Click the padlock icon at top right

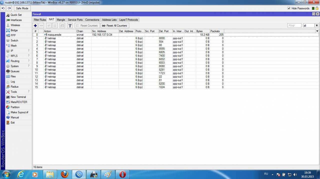317,8
